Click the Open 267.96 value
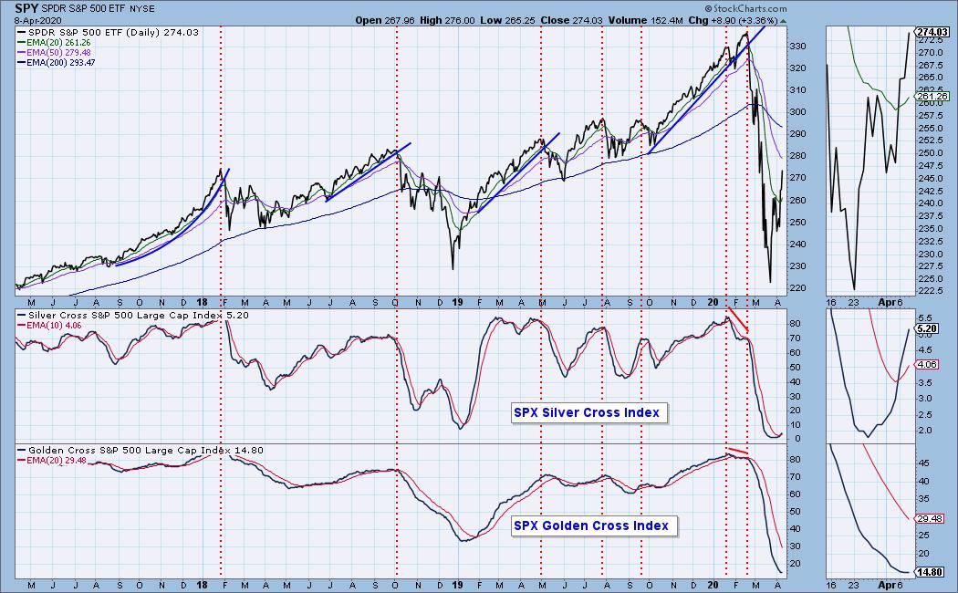Image resolution: width=958 pixels, height=593 pixels. pos(385,20)
